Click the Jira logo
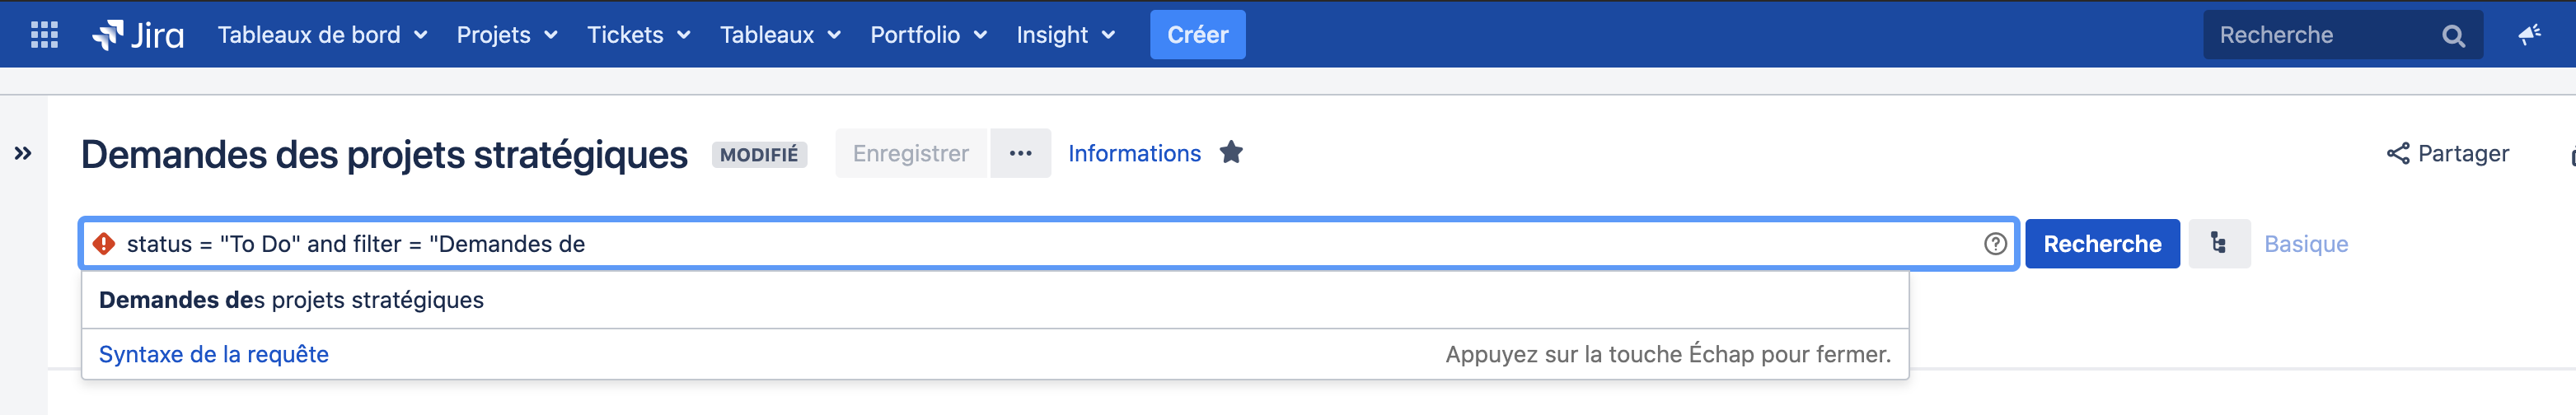Screen dimensions: 2576x415 pos(138,35)
